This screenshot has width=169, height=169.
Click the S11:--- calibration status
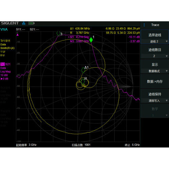(21, 29)
